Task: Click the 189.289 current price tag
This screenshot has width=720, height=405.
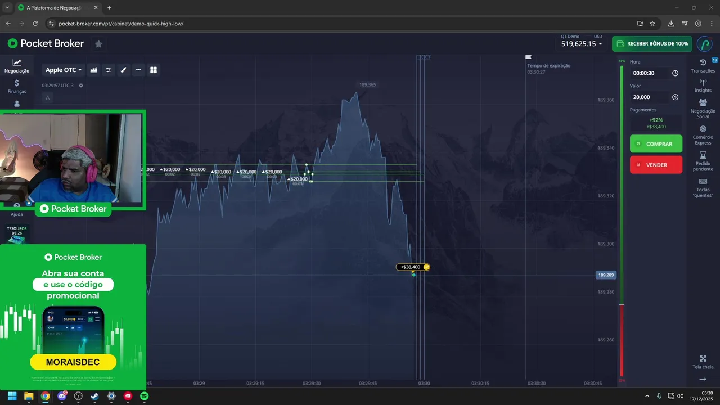Action: (606, 275)
